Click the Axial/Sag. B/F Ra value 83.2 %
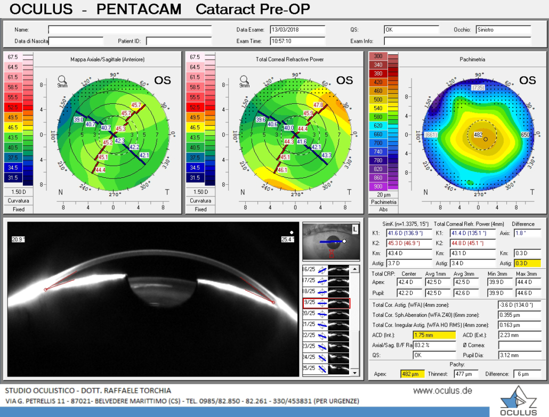The height and width of the screenshot is (417, 549). pos(434,345)
